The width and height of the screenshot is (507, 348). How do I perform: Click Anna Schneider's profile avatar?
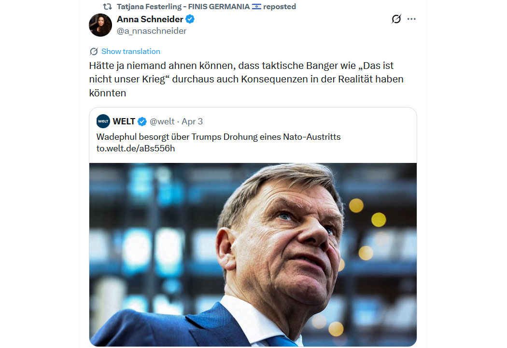100,25
